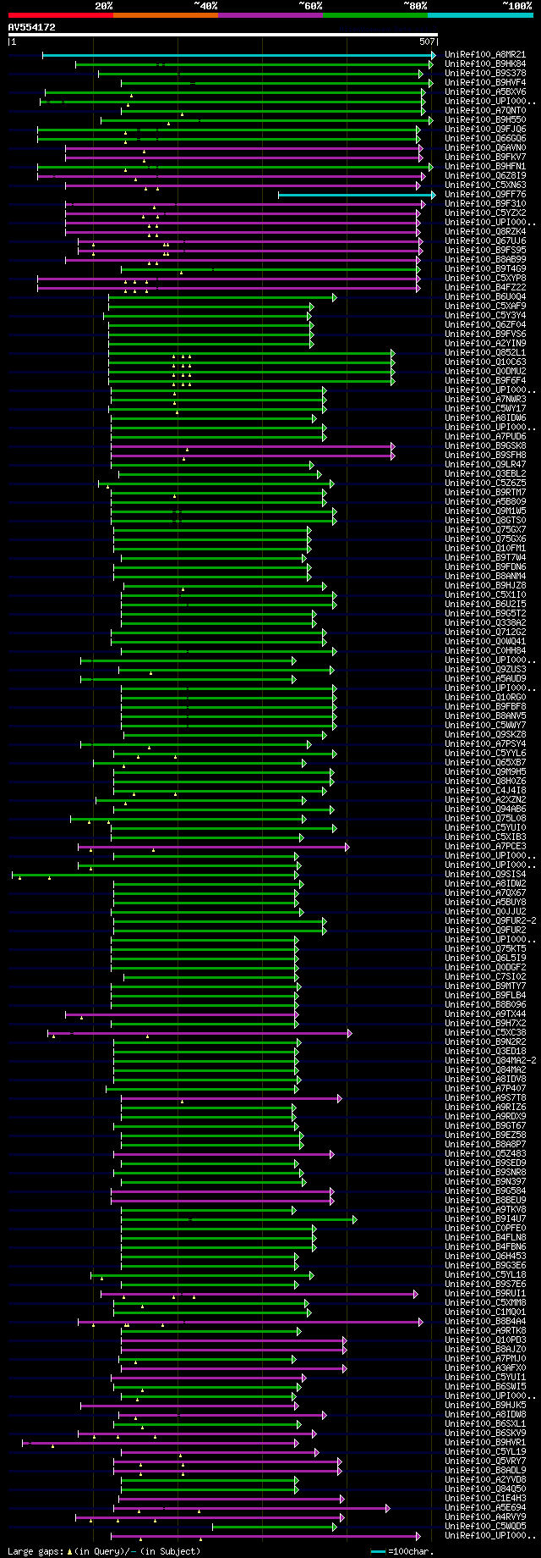Select the UniRef100_B9F6F4 label
The width and height of the screenshot is (541, 1558).
(x=485, y=381)
